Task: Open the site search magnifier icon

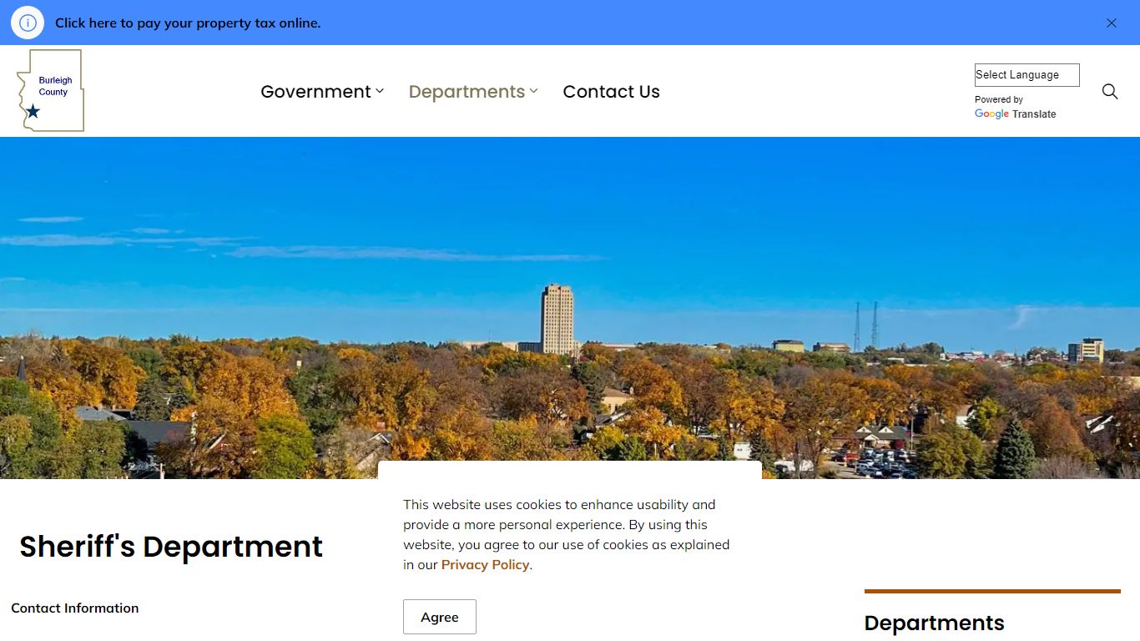Action: click(1109, 91)
